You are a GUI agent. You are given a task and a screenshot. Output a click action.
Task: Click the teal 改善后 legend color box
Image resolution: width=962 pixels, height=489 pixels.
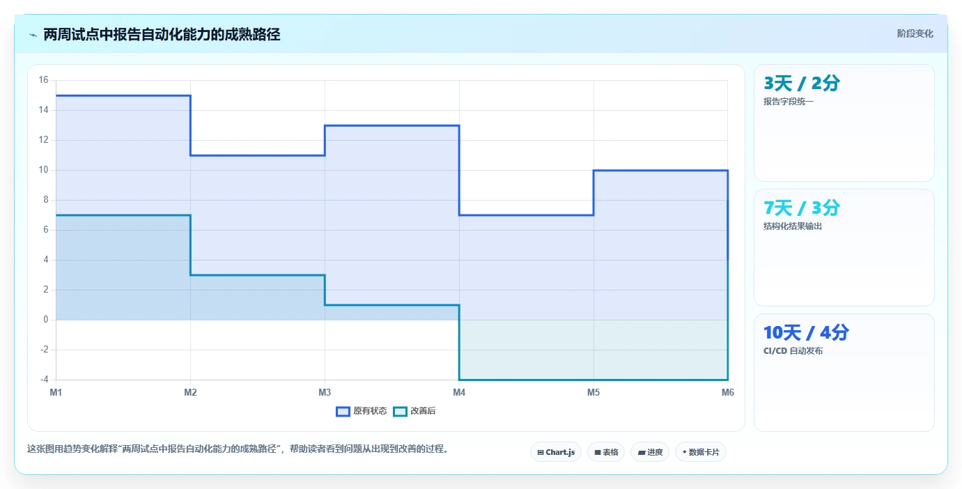click(400, 411)
